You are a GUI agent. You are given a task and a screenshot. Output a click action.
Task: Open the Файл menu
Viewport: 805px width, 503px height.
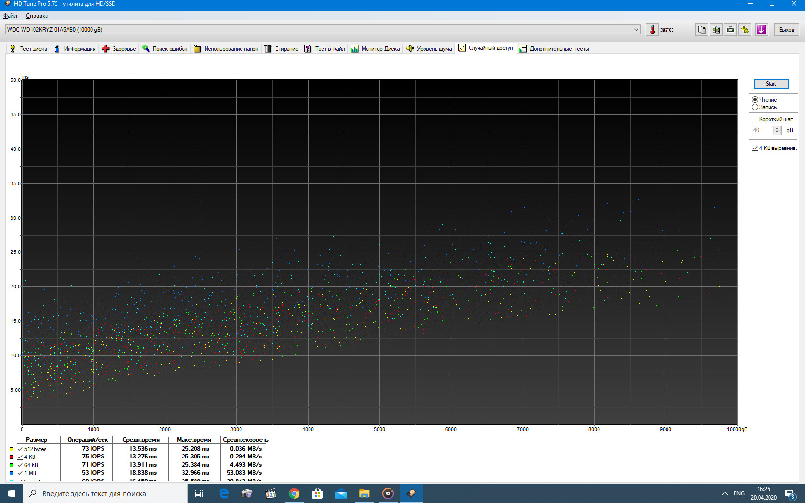pyautogui.click(x=10, y=16)
